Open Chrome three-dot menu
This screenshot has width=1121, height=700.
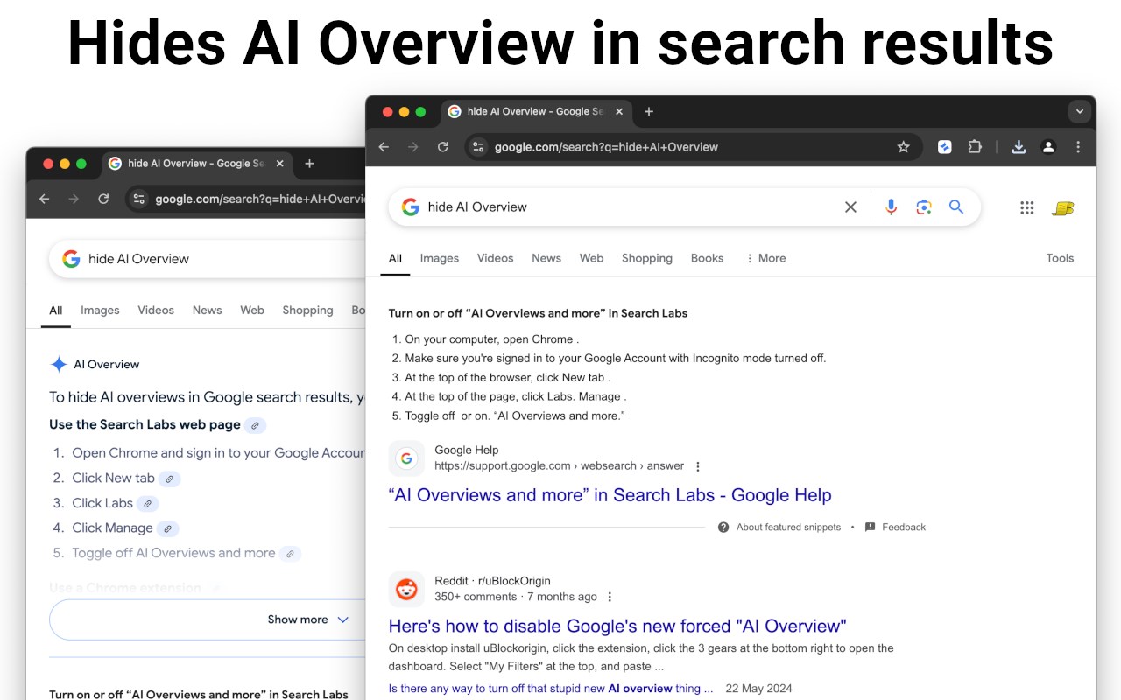pos(1078,147)
